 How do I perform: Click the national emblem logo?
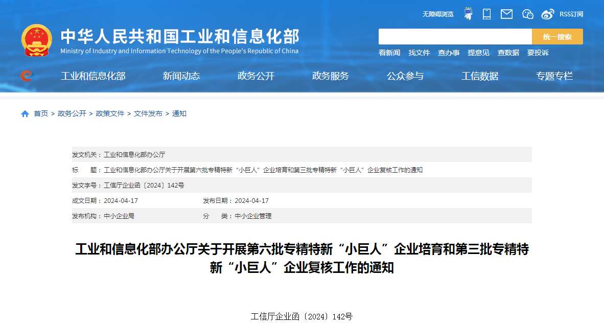tap(37, 41)
